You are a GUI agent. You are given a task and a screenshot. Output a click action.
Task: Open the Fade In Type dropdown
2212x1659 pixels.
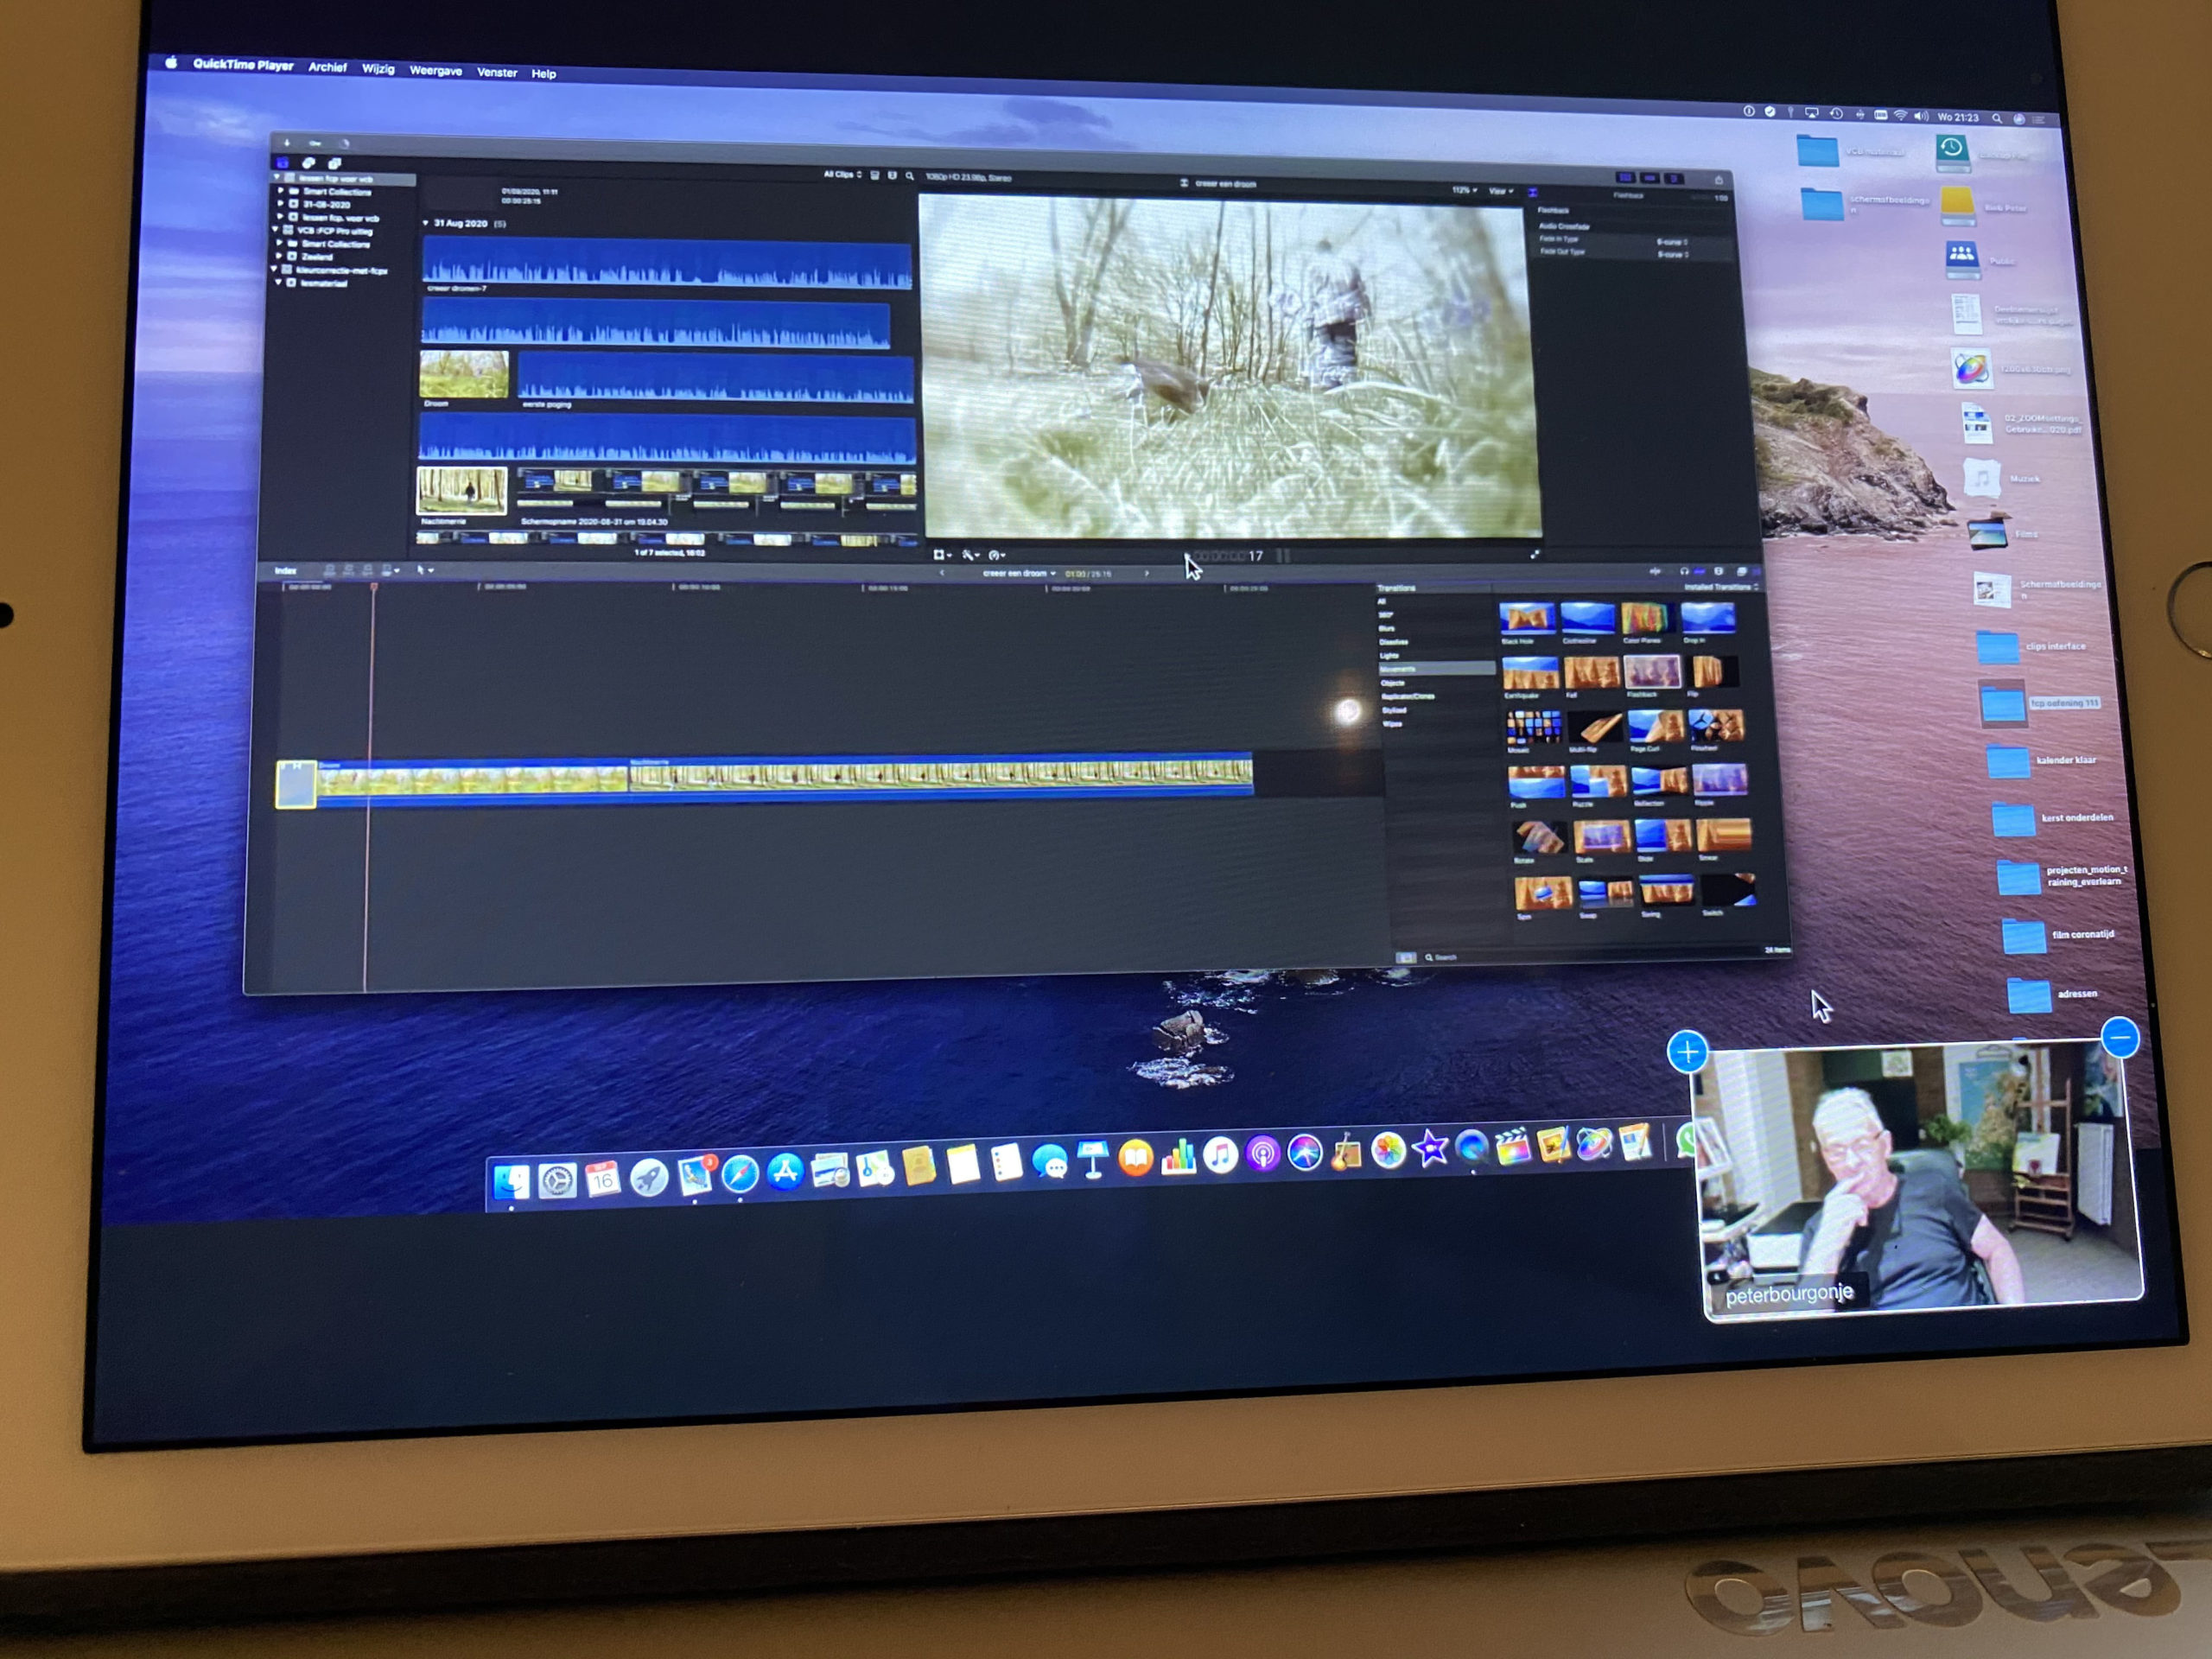point(1671,242)
